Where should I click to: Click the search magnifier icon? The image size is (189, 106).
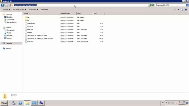click(x=187, y=5)
